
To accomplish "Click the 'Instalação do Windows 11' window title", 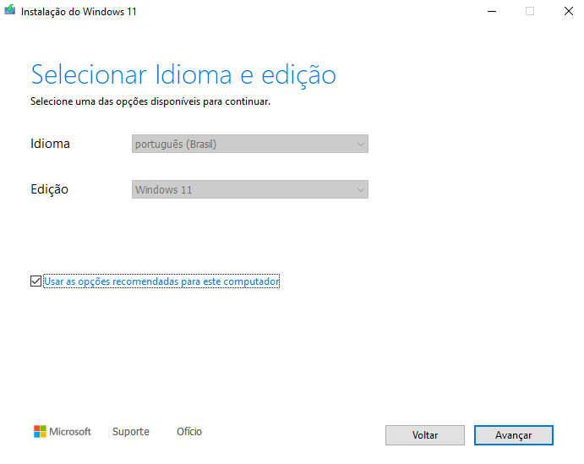I will point(79,12).
